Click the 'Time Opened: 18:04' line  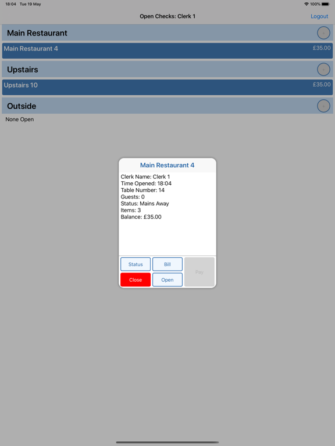click(x=146, y=184)
